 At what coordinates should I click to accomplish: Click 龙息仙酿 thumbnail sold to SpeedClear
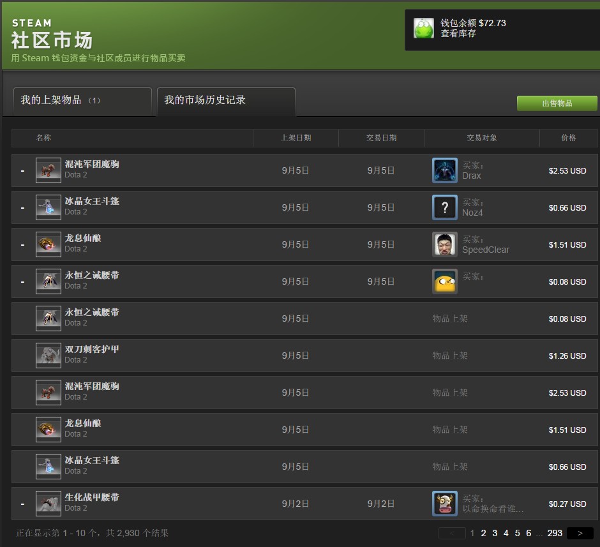[49, 244]
